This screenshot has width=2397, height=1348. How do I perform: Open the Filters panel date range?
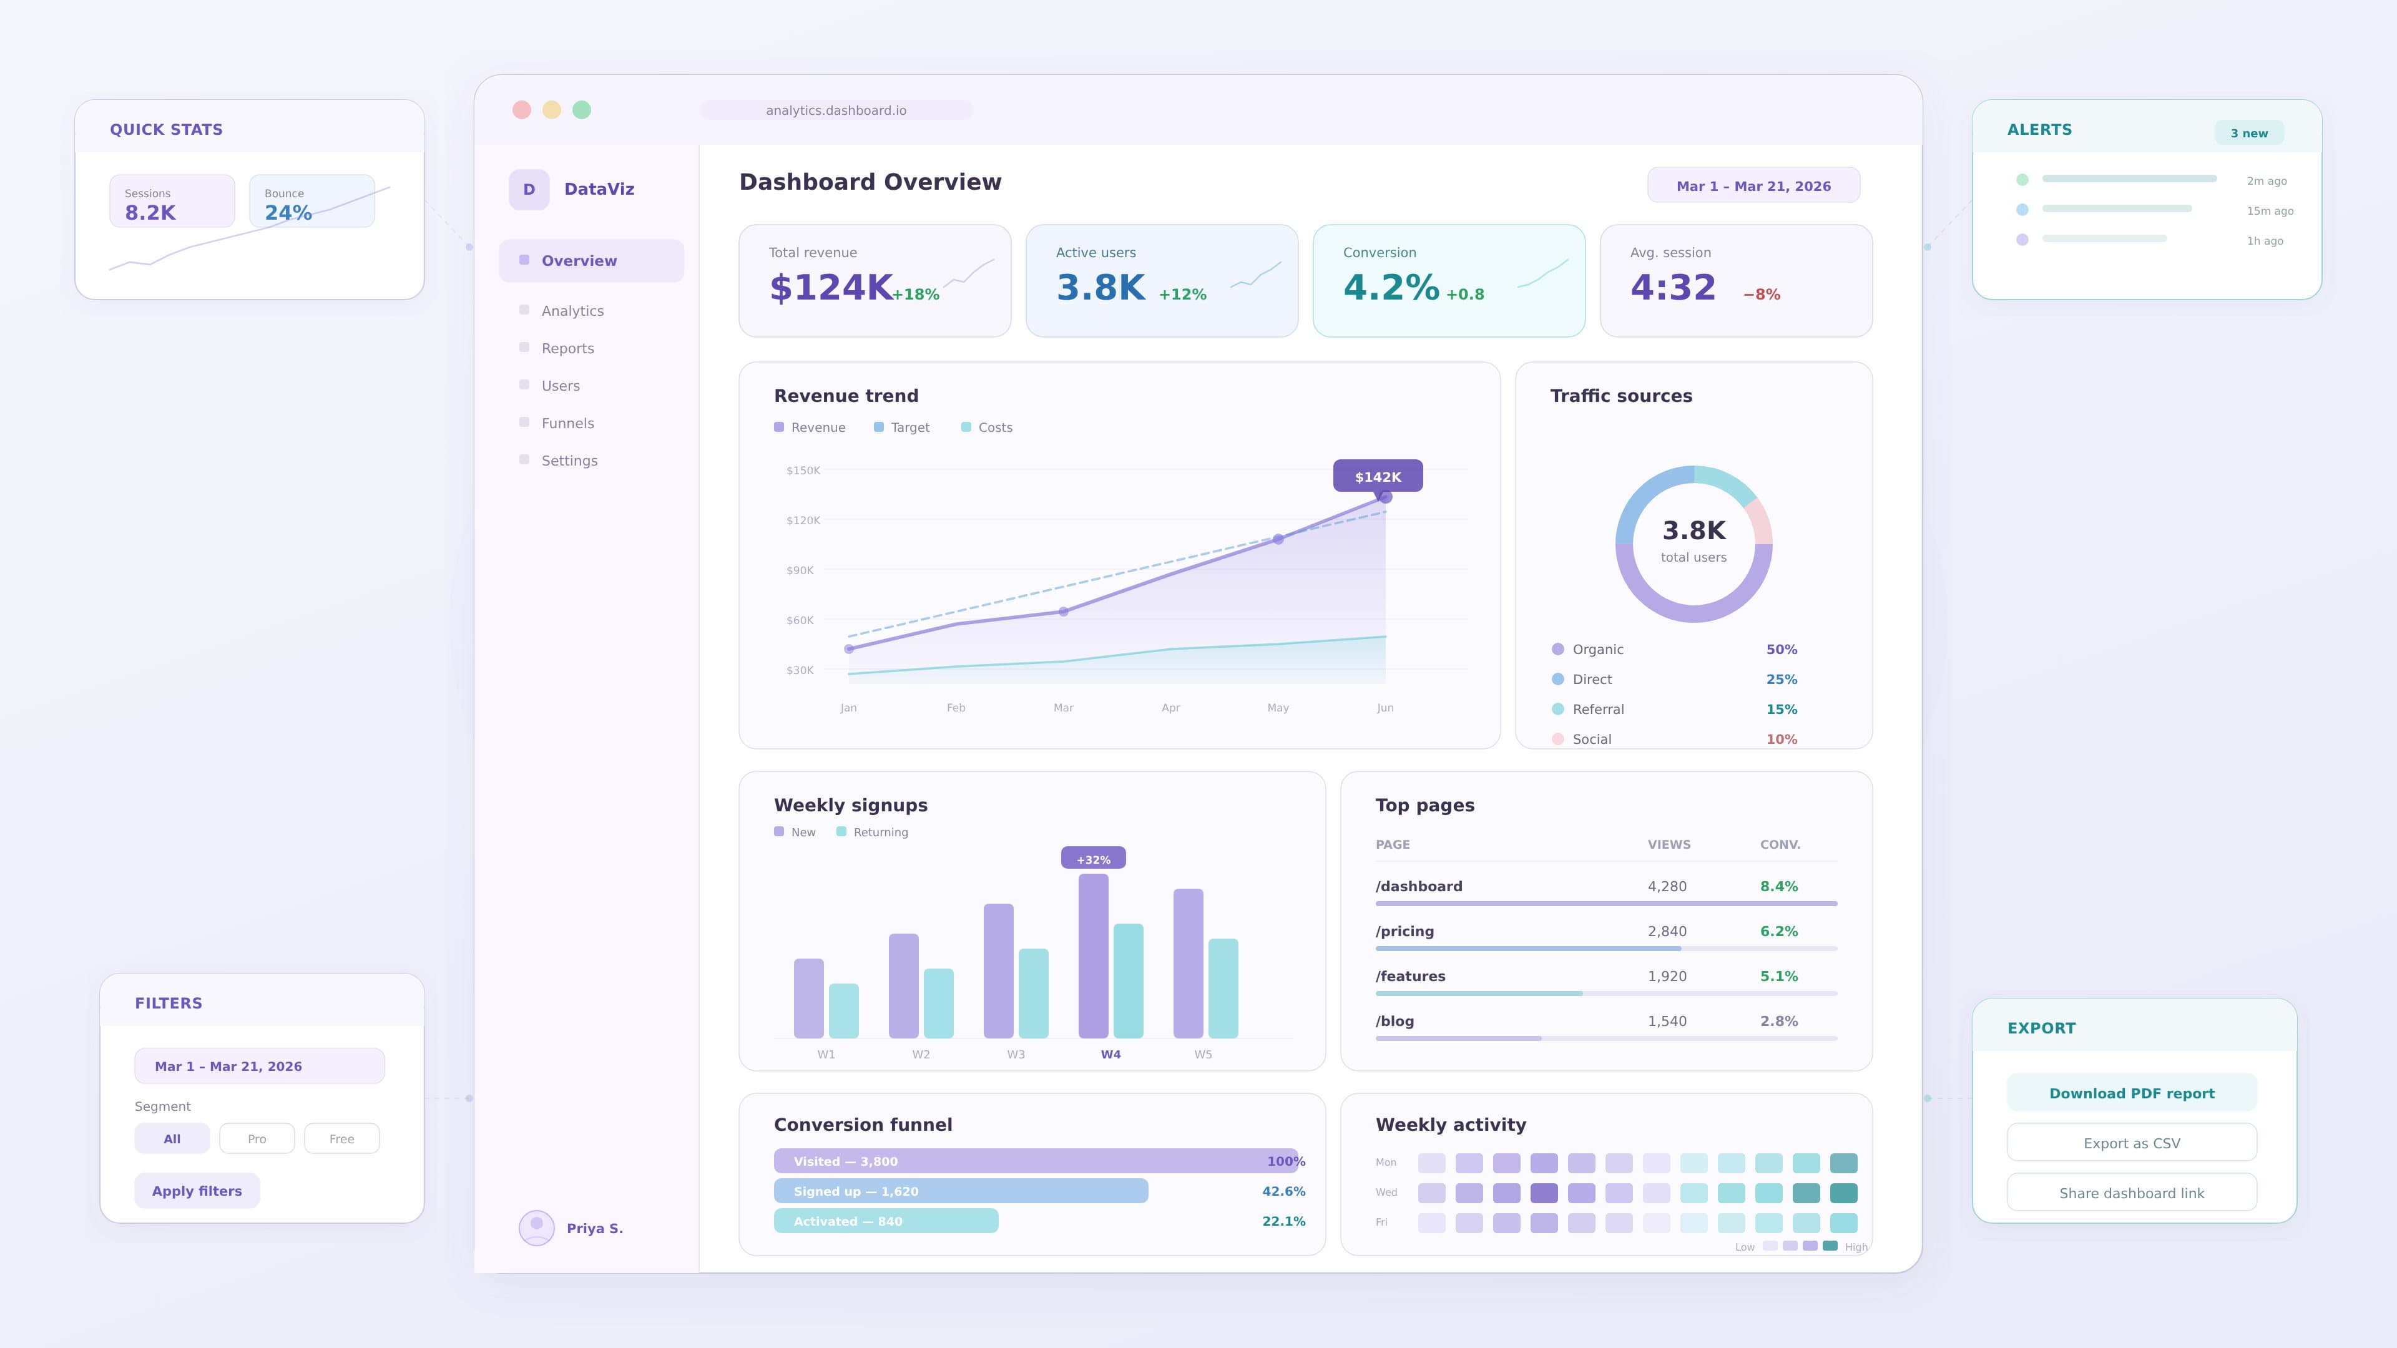click(x=260, y=1066)
